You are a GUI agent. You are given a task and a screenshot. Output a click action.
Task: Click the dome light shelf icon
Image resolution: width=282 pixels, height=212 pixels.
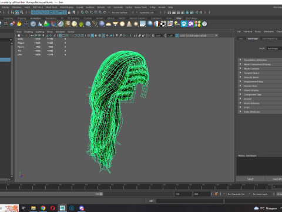[109, 24]
